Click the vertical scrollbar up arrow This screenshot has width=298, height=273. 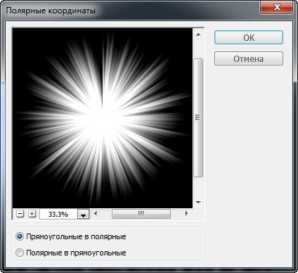pyautogui.click(x=198, y=34)
